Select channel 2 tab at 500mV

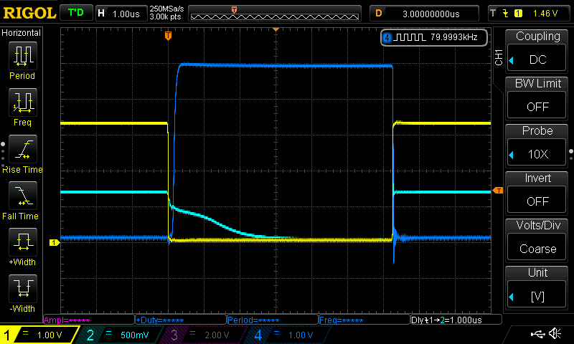click(x=119, y=335)
